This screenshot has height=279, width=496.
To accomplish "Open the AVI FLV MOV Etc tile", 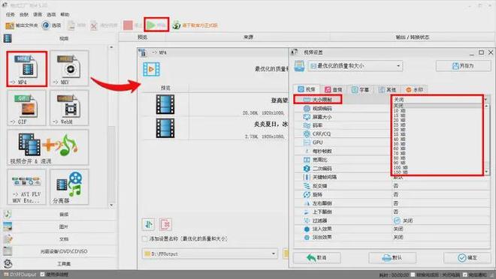I will point(26,187).
